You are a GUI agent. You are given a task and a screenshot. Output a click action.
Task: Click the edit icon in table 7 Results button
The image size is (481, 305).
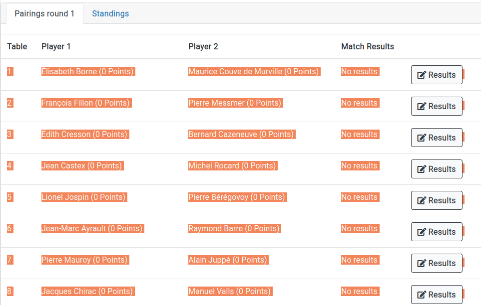click(422, 264)
